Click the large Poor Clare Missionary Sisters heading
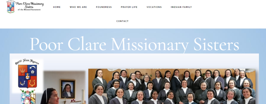The image size is (266, 104). coord(134,44)
